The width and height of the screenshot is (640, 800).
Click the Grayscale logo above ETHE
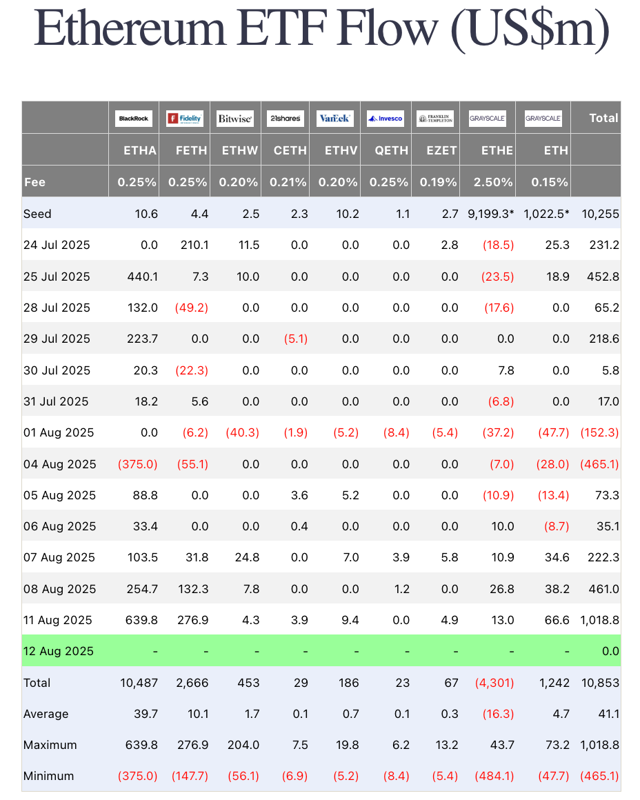488,119
